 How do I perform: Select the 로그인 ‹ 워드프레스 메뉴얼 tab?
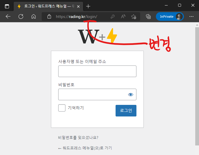point(48,6)
